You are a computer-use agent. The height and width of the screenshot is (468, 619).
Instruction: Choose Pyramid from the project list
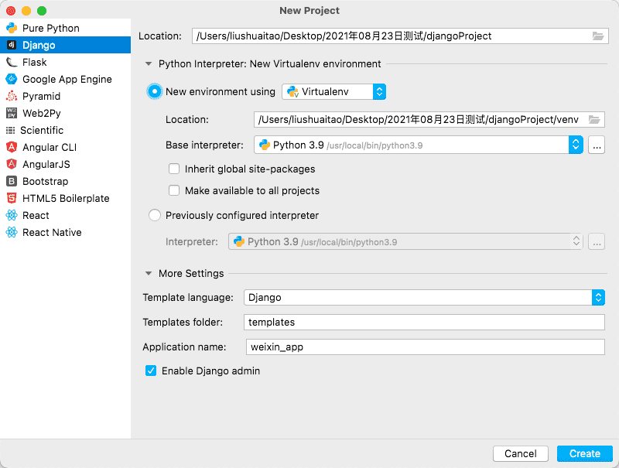[x=65, y=96]
